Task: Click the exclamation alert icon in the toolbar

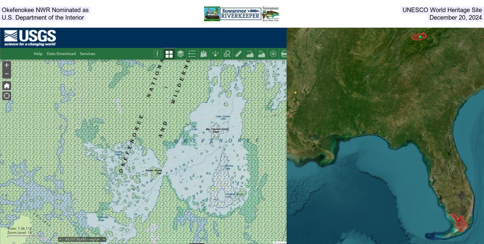Action: pyautogui.click(x=157, y=54)
